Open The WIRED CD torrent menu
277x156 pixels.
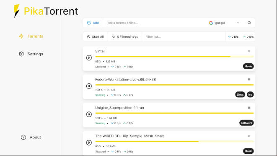[249, 136]
